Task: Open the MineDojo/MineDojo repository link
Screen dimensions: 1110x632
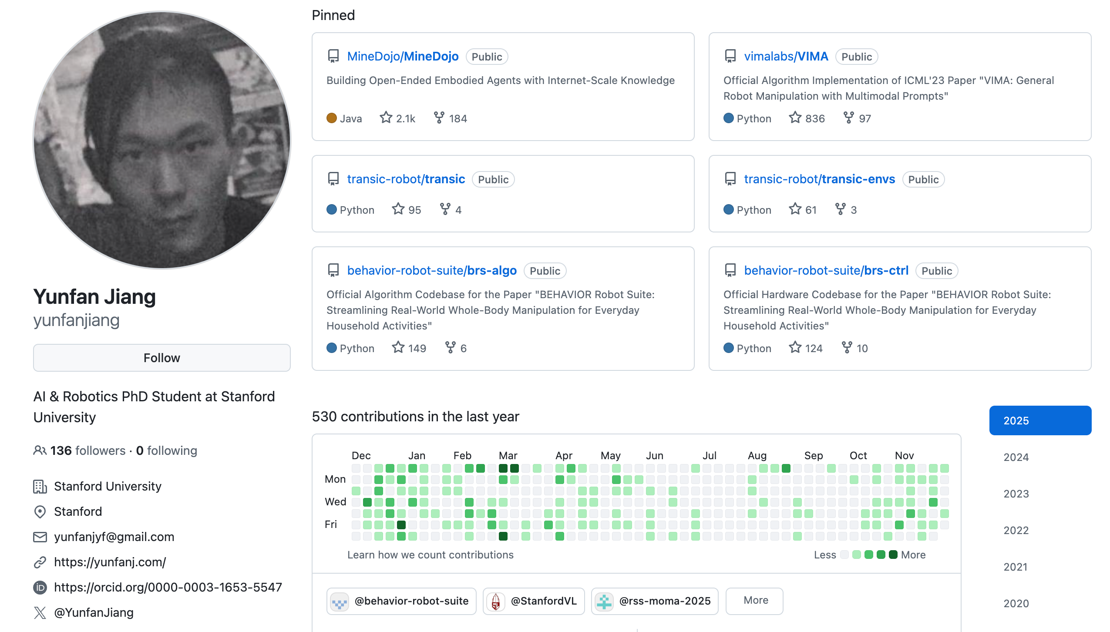Action: [403, 57]
